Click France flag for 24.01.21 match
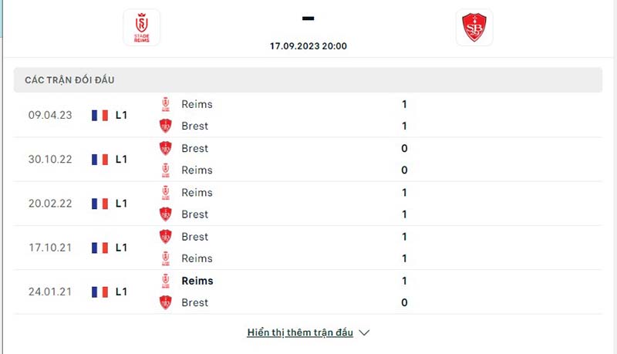 pyautogui.click(x=99, y=292)
